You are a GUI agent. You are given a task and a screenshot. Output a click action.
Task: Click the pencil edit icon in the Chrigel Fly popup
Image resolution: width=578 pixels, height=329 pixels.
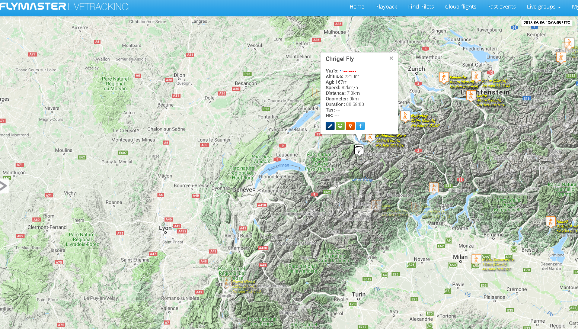pos(330,126)
